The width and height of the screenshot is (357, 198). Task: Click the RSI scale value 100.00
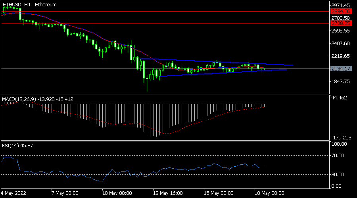[x=339, y=144]
